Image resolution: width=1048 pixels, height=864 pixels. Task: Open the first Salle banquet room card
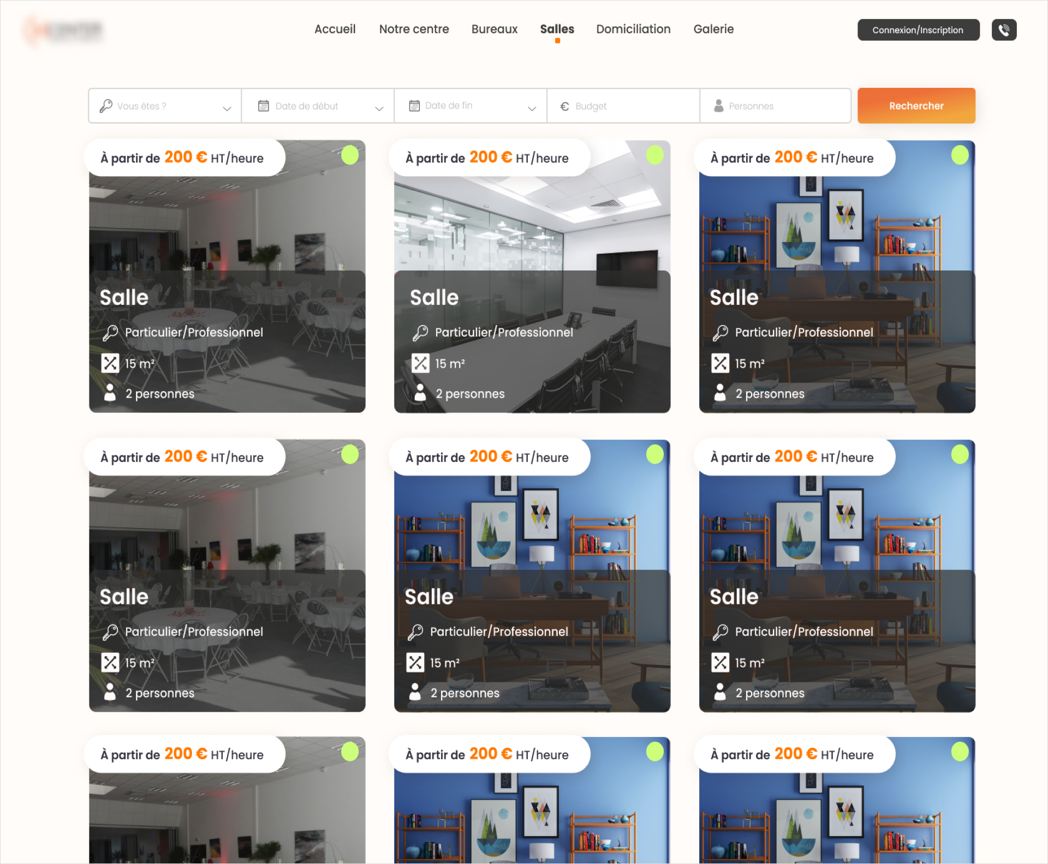pos(227,277)
